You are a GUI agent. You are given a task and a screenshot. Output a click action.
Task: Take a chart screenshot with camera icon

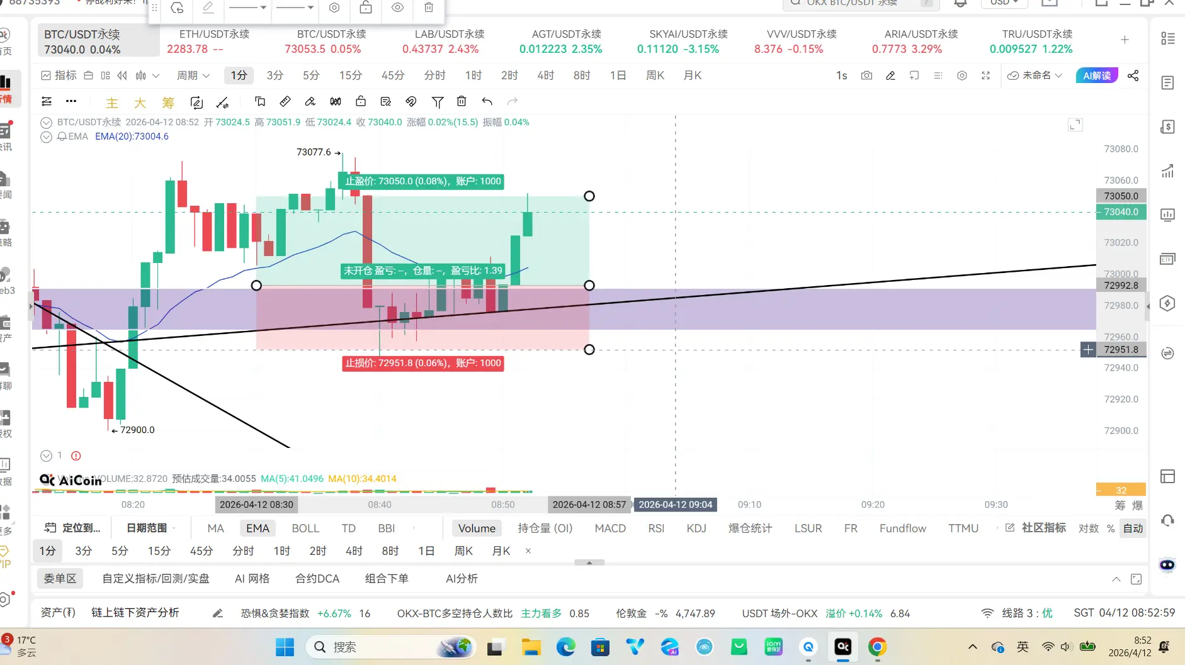pyautogui.click(x=866, y=75)
